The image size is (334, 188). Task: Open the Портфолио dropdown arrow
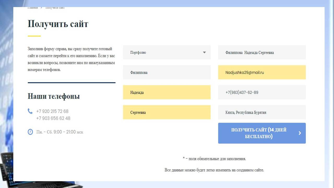(204, 52)
